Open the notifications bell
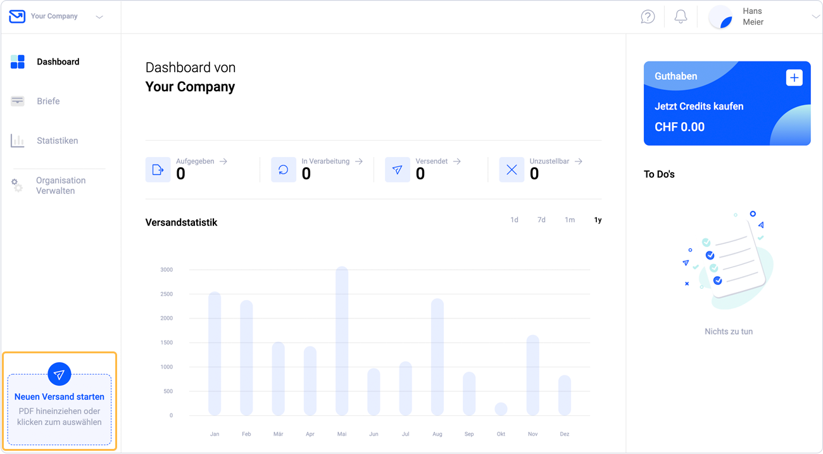 tap(681, 17)
